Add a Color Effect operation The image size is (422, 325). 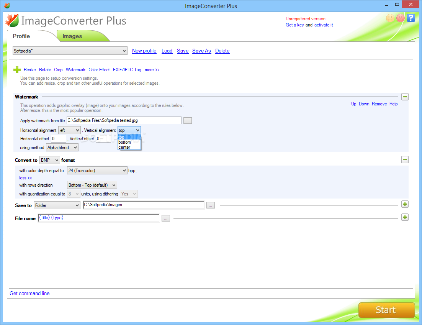(x=99, y=70)
